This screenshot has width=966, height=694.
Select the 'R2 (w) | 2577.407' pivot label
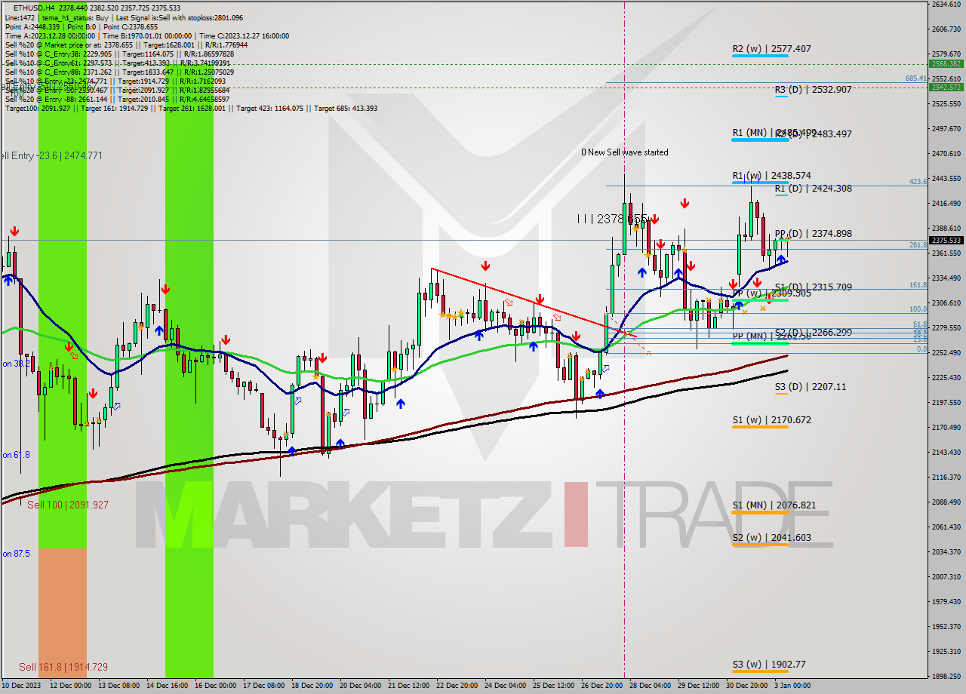pyautogui.click(x=771, y=49)
